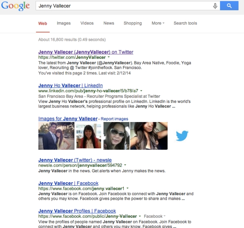
Task: Expand arrow beside the linkedin.com URL
Action: click(141, 91)
